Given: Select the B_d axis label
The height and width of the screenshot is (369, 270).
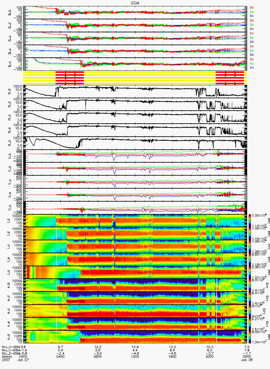Looking at the screenshot, I should pos(10,25).
